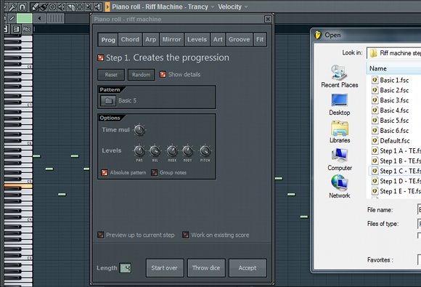
Task: Click the left-pointing arrow beside green swatch
Action: tap(39, 18)
